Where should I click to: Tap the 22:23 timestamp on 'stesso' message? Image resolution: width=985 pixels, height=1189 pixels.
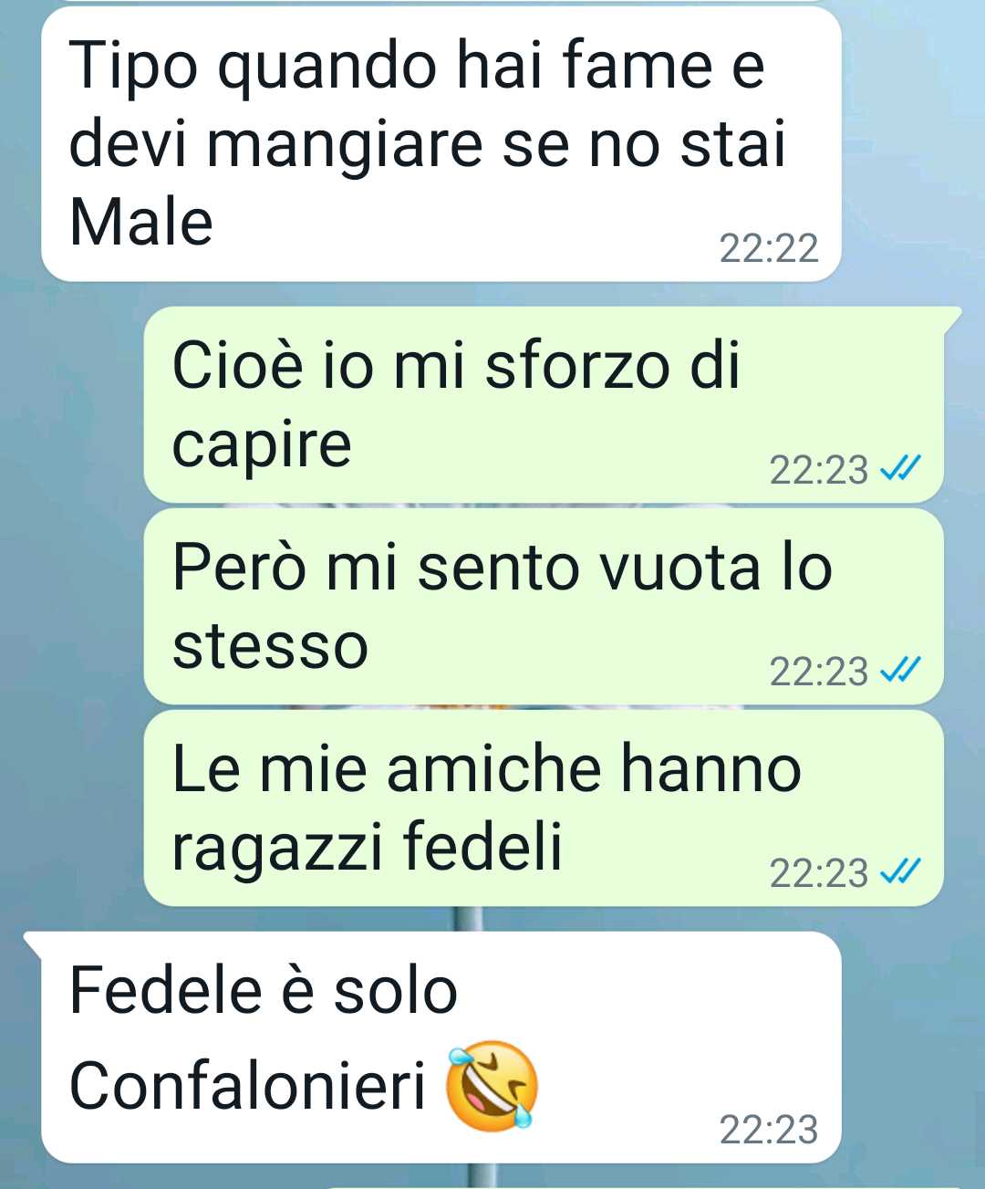818,672
